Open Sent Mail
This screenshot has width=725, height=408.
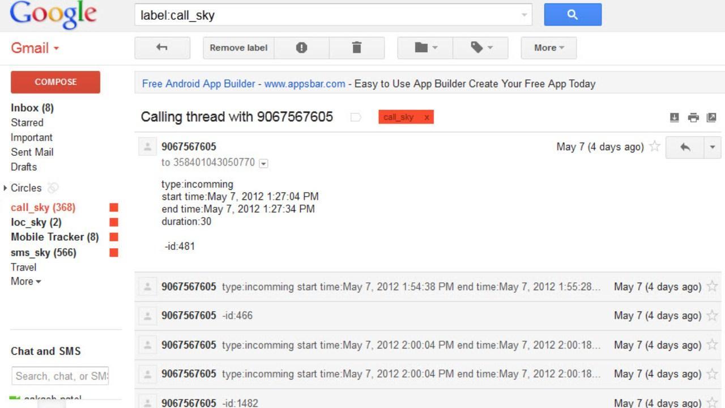(32, 152)
